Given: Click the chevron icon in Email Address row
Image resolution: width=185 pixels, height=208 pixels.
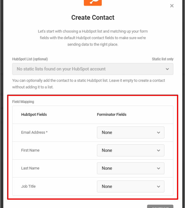Looking at the screenshot, I should [x=158, y=133].
